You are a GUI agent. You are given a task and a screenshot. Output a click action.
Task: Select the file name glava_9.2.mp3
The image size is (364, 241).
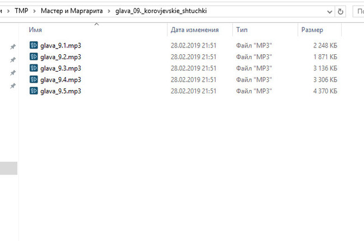[x=60, y=57]
